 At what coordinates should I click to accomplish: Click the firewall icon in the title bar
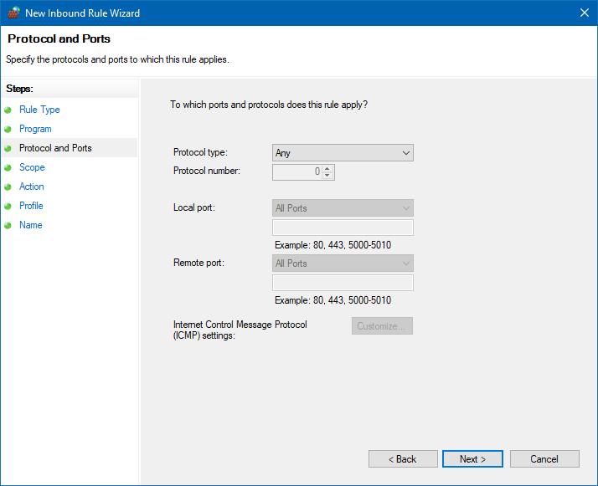(x=12, y=13)
